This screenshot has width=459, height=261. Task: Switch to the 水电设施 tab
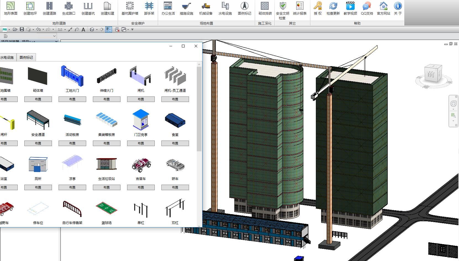7,57
